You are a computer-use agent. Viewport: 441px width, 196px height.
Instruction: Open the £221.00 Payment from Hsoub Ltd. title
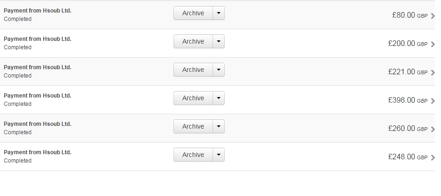point(38,67)
